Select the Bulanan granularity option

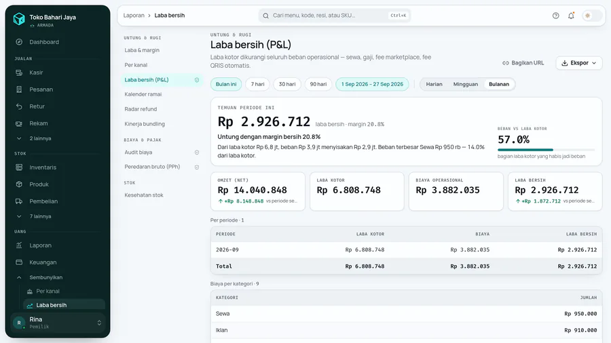point(499,84)
